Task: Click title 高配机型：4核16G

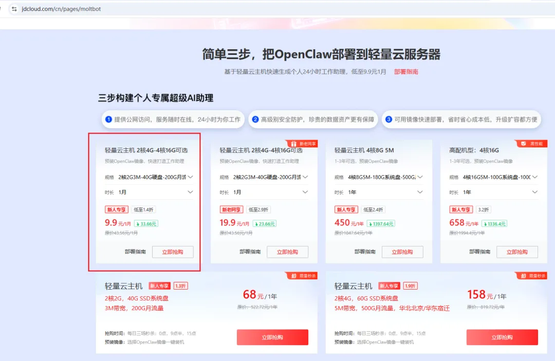Action: (474, 150)
